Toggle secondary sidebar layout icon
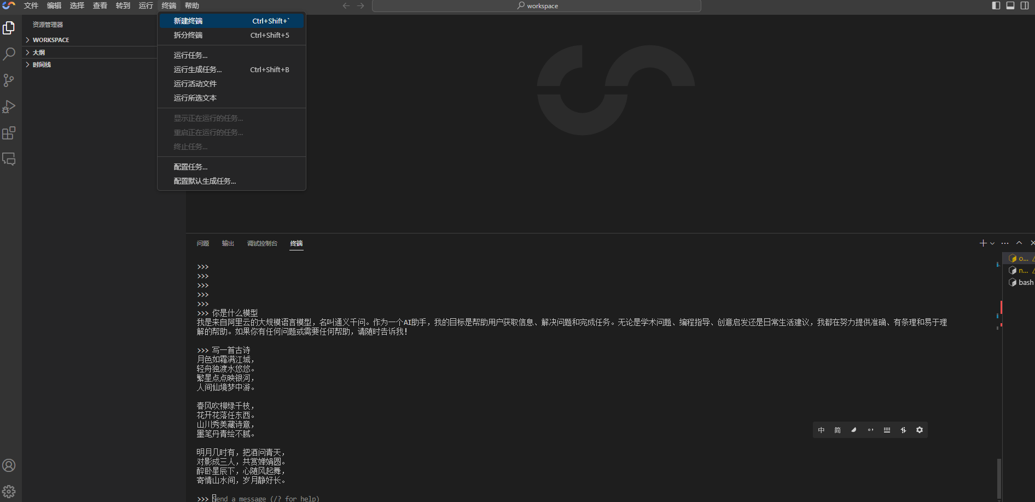The image size is (1035, 502). point(1025,5)
